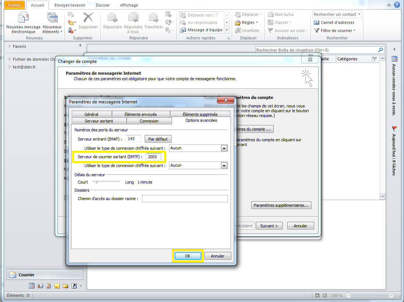
Task: Click the SMTP outgoing server port field
Action: (x=154, y=157)
